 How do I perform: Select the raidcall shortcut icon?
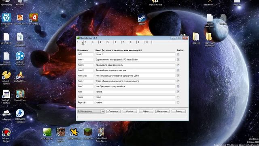click(6, 94)
